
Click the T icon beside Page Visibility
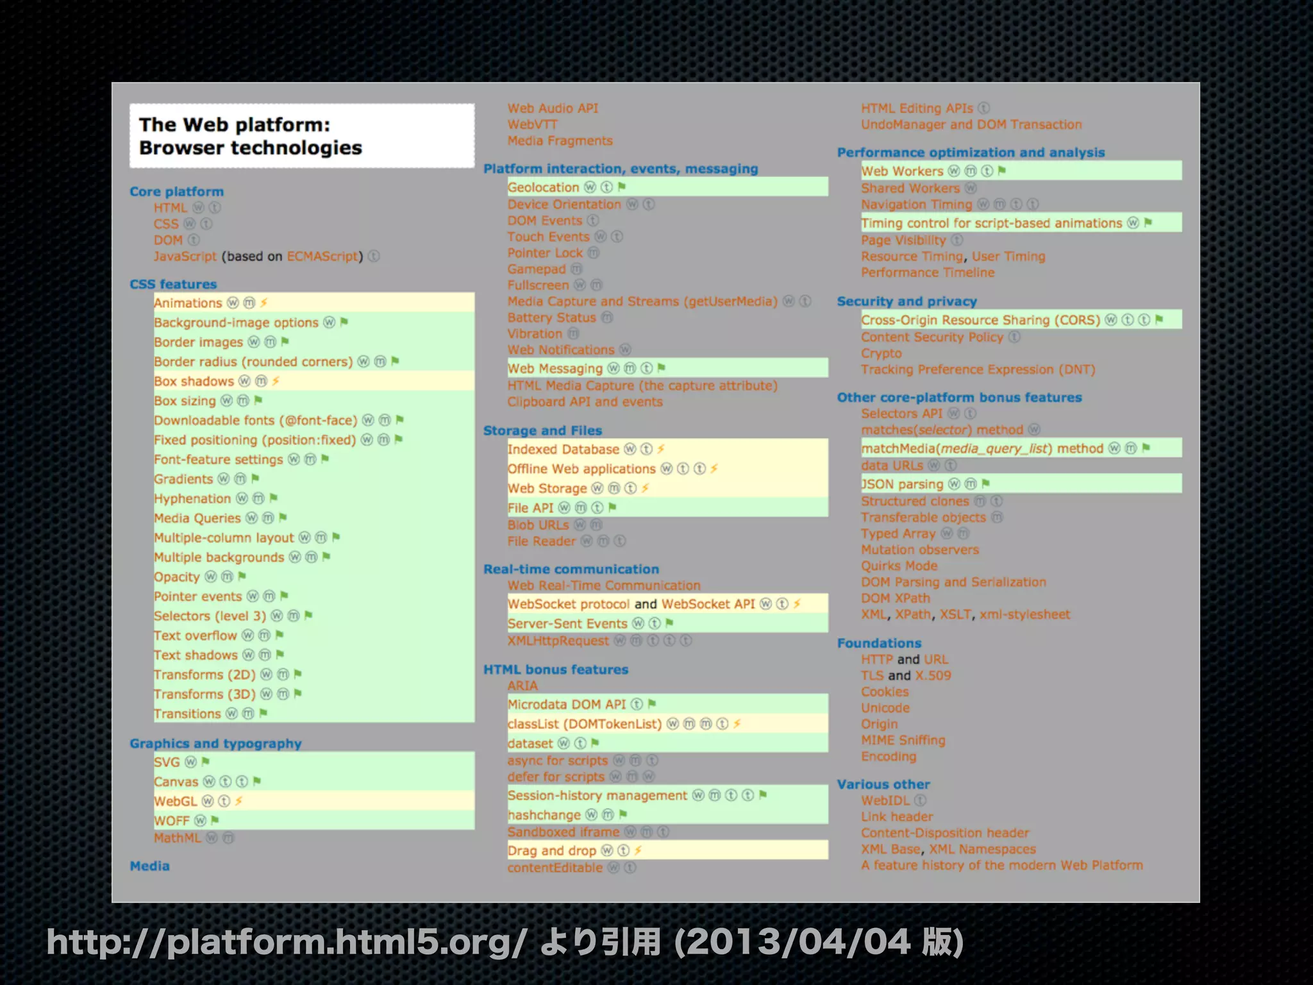click(x=957, y=240)
